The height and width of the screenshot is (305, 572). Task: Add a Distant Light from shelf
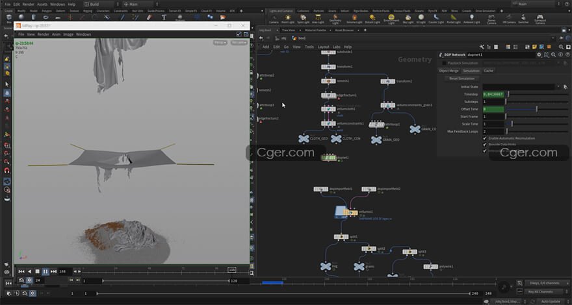(372, 19)
